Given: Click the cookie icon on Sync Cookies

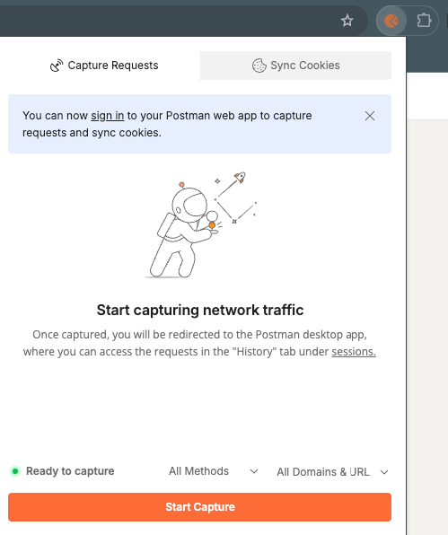Looking at the screenshot, I should [x=259, y=66].
